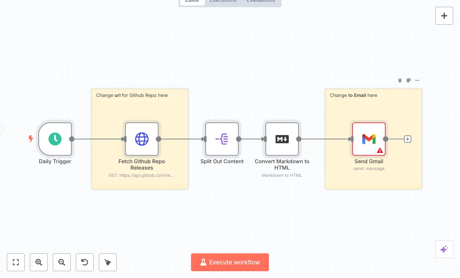Open the sticky note three-dot options menu
The height and width of the screenshot is (278, 460).
(417, 80)
